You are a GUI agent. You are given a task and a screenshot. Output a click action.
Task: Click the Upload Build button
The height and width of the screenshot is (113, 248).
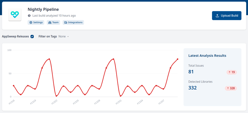pyautogui.click(x=227, y=16)
